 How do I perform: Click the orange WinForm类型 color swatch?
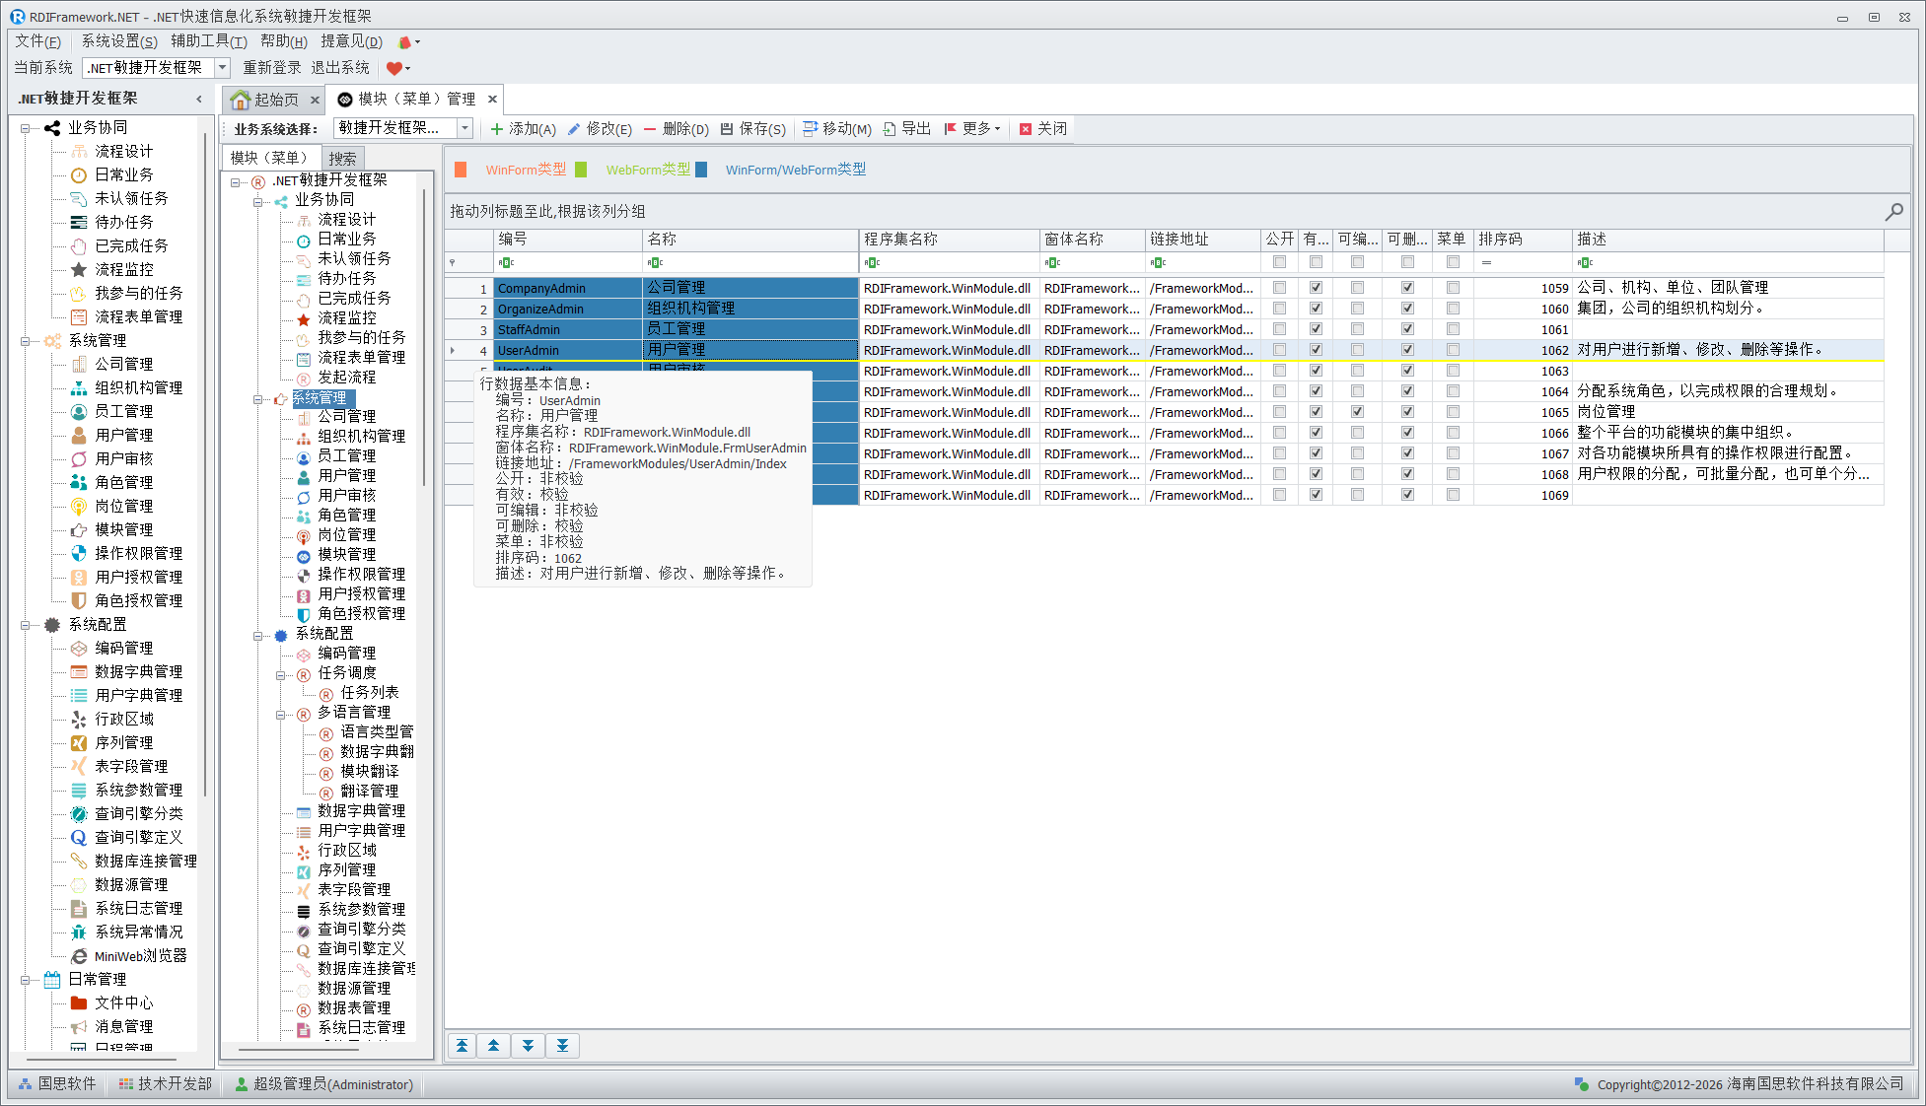461,170
